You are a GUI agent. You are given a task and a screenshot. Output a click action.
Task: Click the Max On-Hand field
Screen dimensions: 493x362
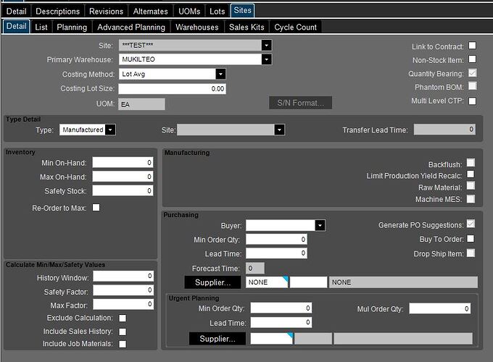coord(123,177)
